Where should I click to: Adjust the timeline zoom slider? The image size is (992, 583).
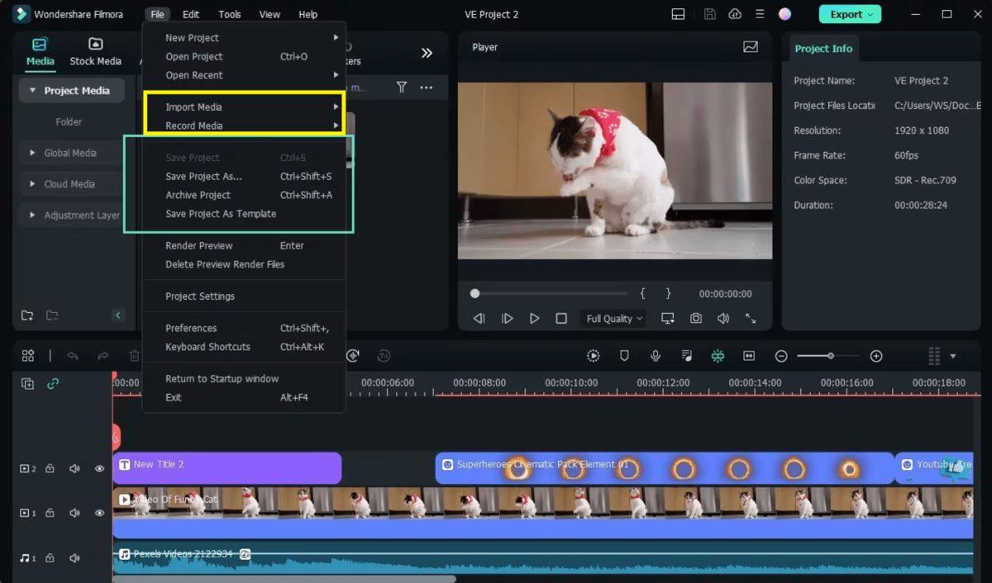(829, 355)
